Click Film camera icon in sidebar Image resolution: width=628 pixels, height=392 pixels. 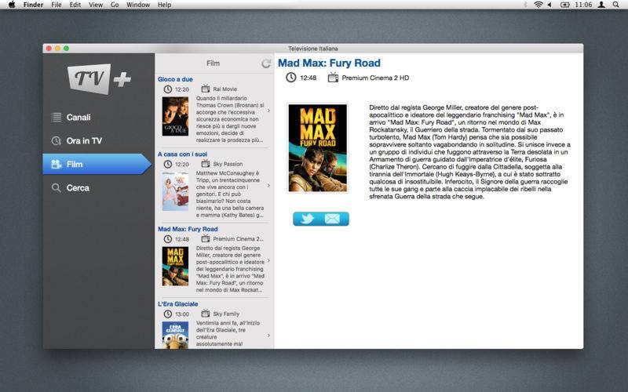point(56,164)
